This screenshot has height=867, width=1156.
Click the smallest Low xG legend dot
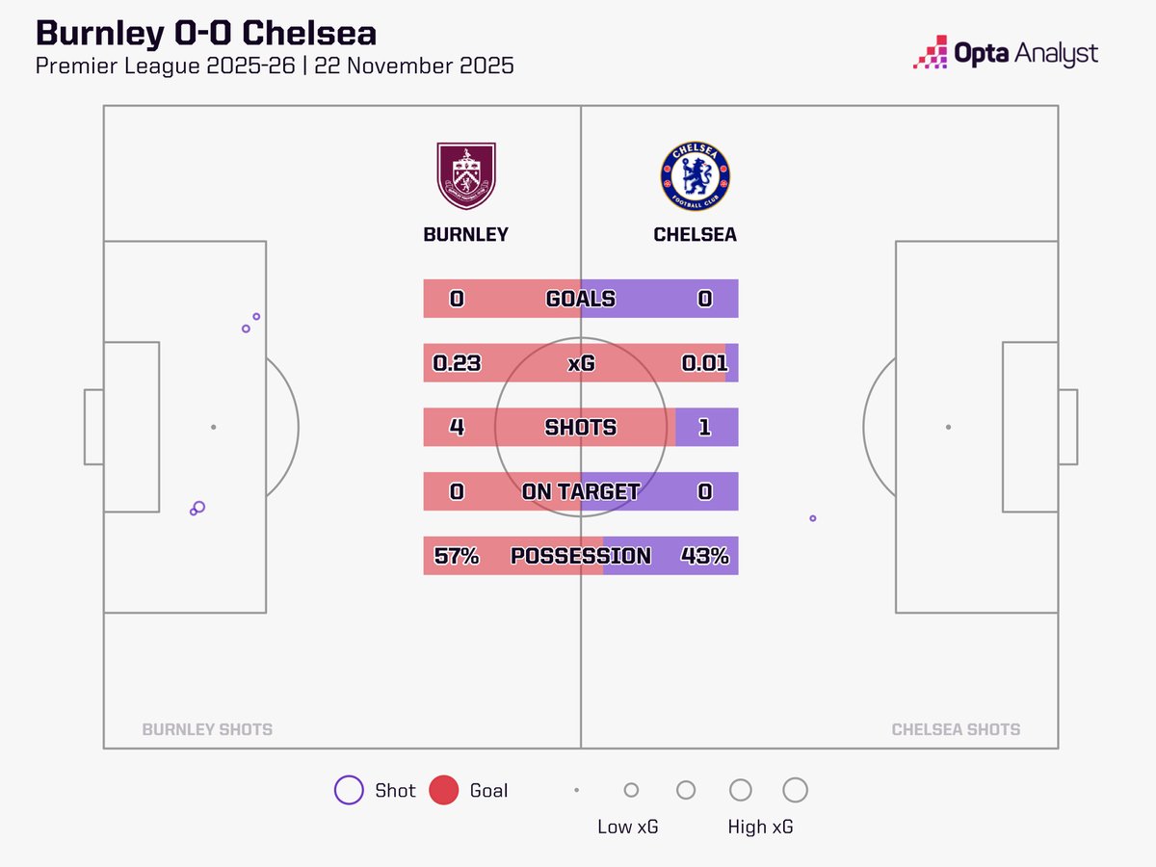point(576,790)
